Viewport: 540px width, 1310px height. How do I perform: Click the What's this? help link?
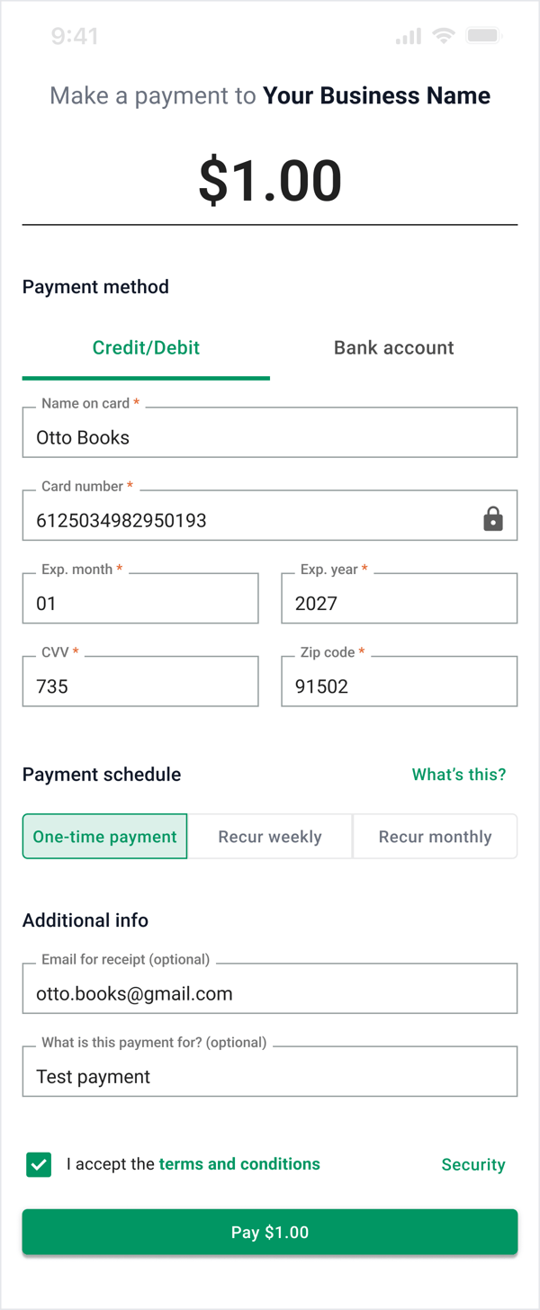click(459, 775)
